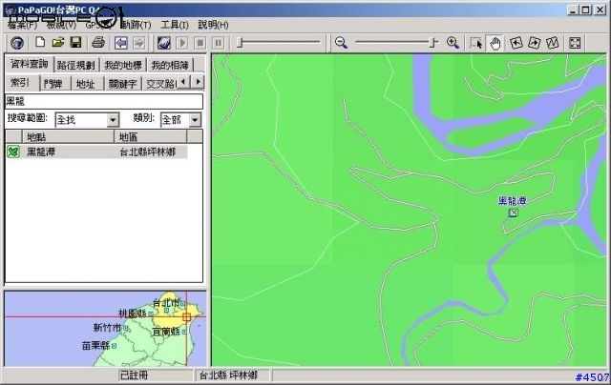The image size is (611, 385).
Task: Select the rectangle selection pointer tool
Action: tap(476, 43)
